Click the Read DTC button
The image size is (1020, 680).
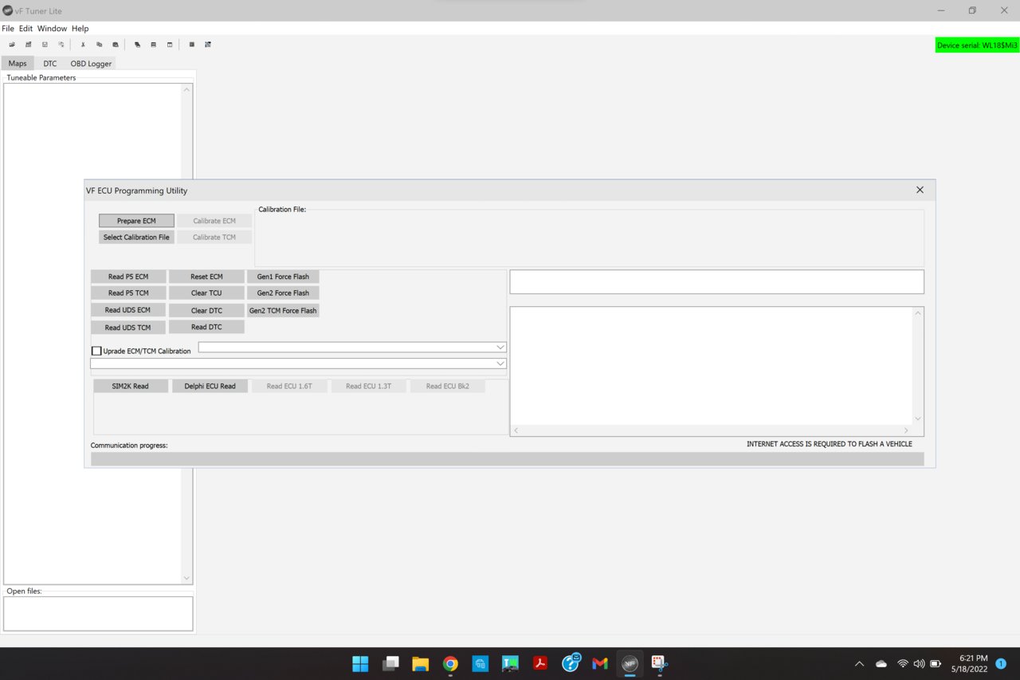click(206, 327)
